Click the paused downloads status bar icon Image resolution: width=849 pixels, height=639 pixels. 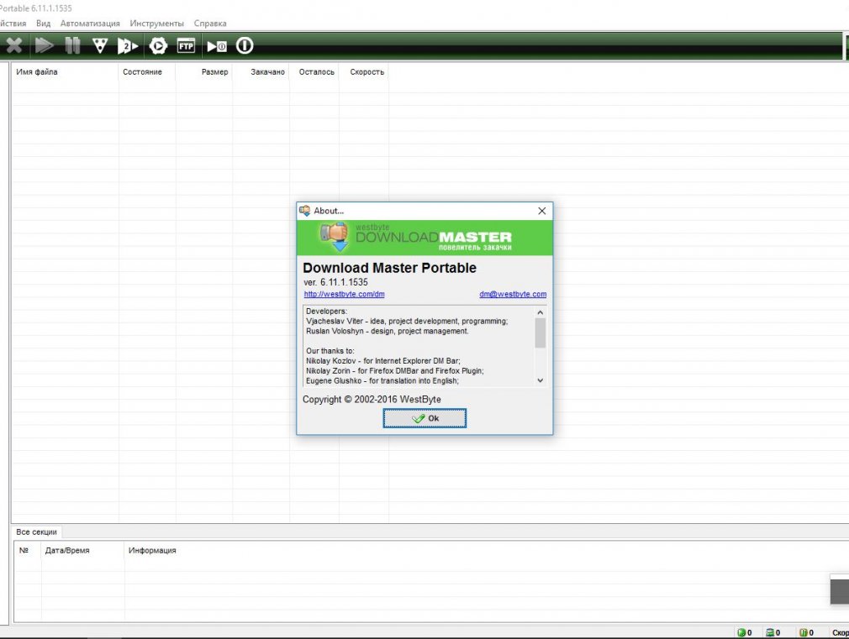point(804,632)
